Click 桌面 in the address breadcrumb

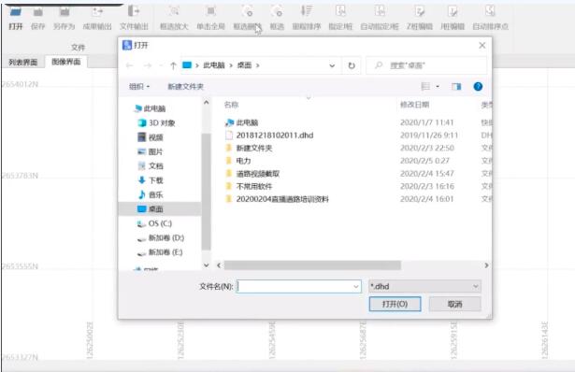pos(244,65)
